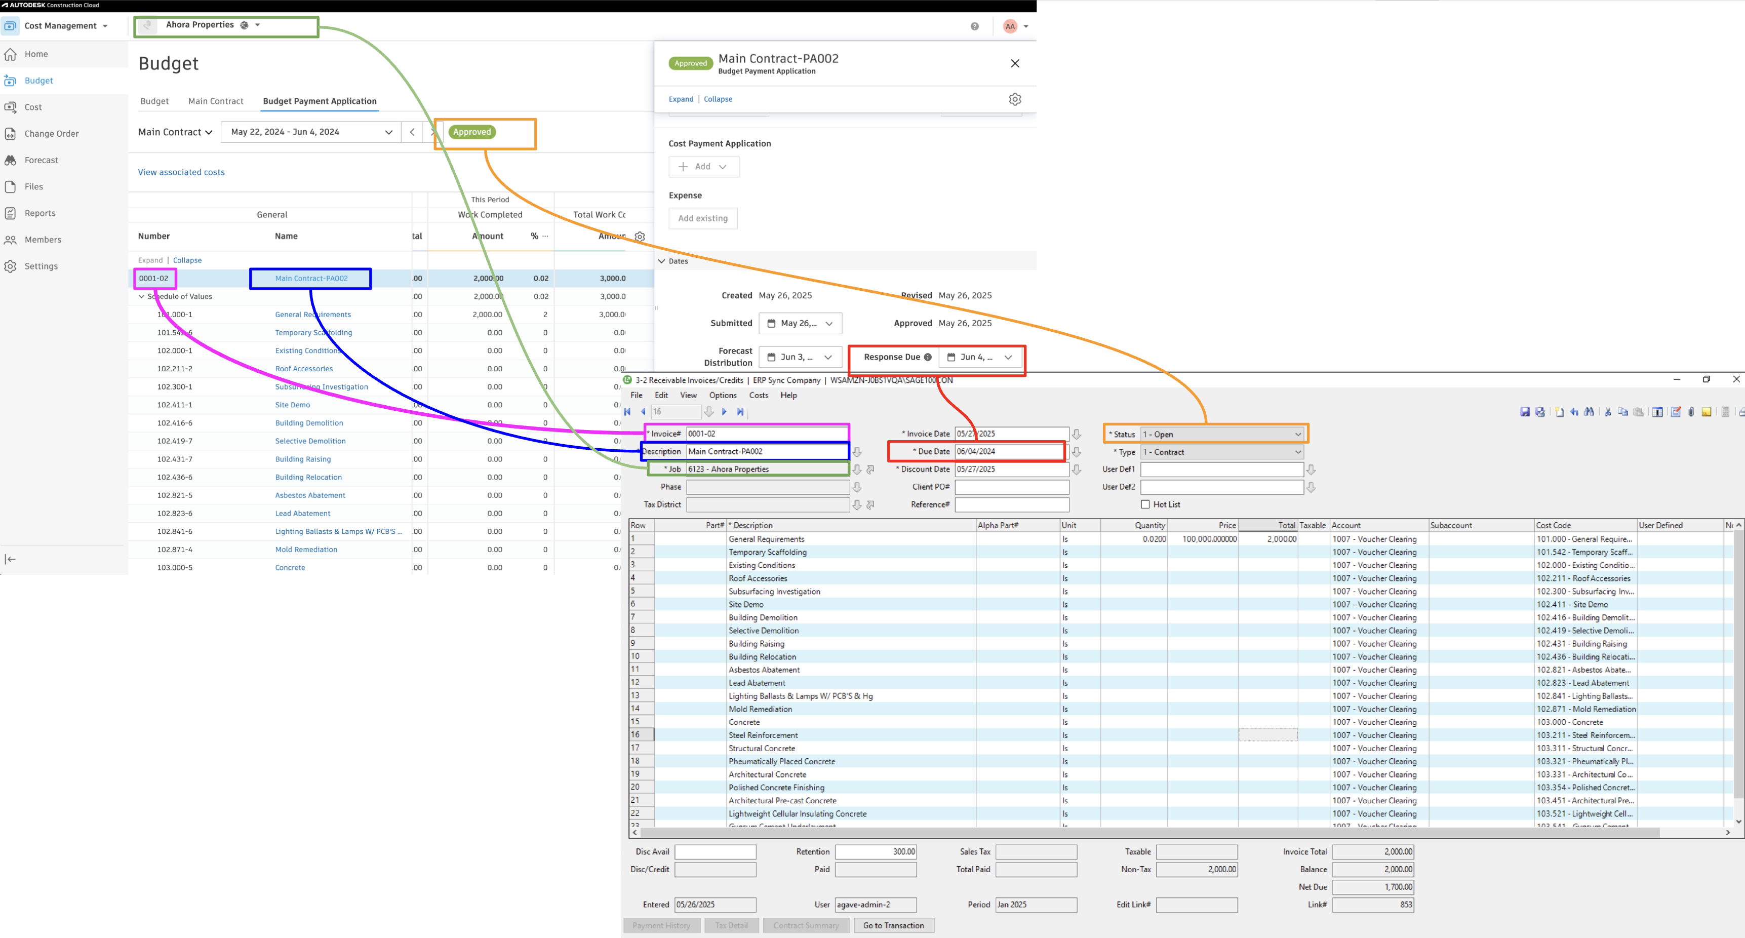
Task: Click the Go to Transaction button
Action: [x=893, y=925]
